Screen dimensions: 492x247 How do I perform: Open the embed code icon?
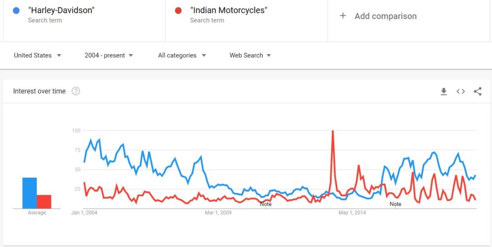click(x=461, y=92)
